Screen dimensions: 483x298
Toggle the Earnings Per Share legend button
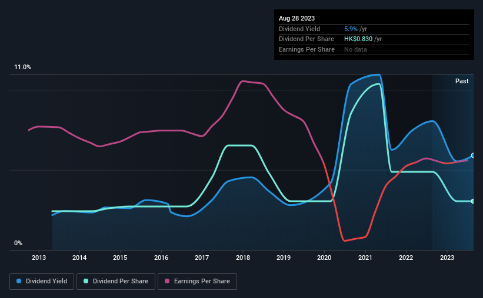pos(197,282)
